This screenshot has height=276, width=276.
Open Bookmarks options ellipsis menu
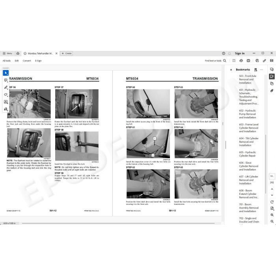click(261, 70)
